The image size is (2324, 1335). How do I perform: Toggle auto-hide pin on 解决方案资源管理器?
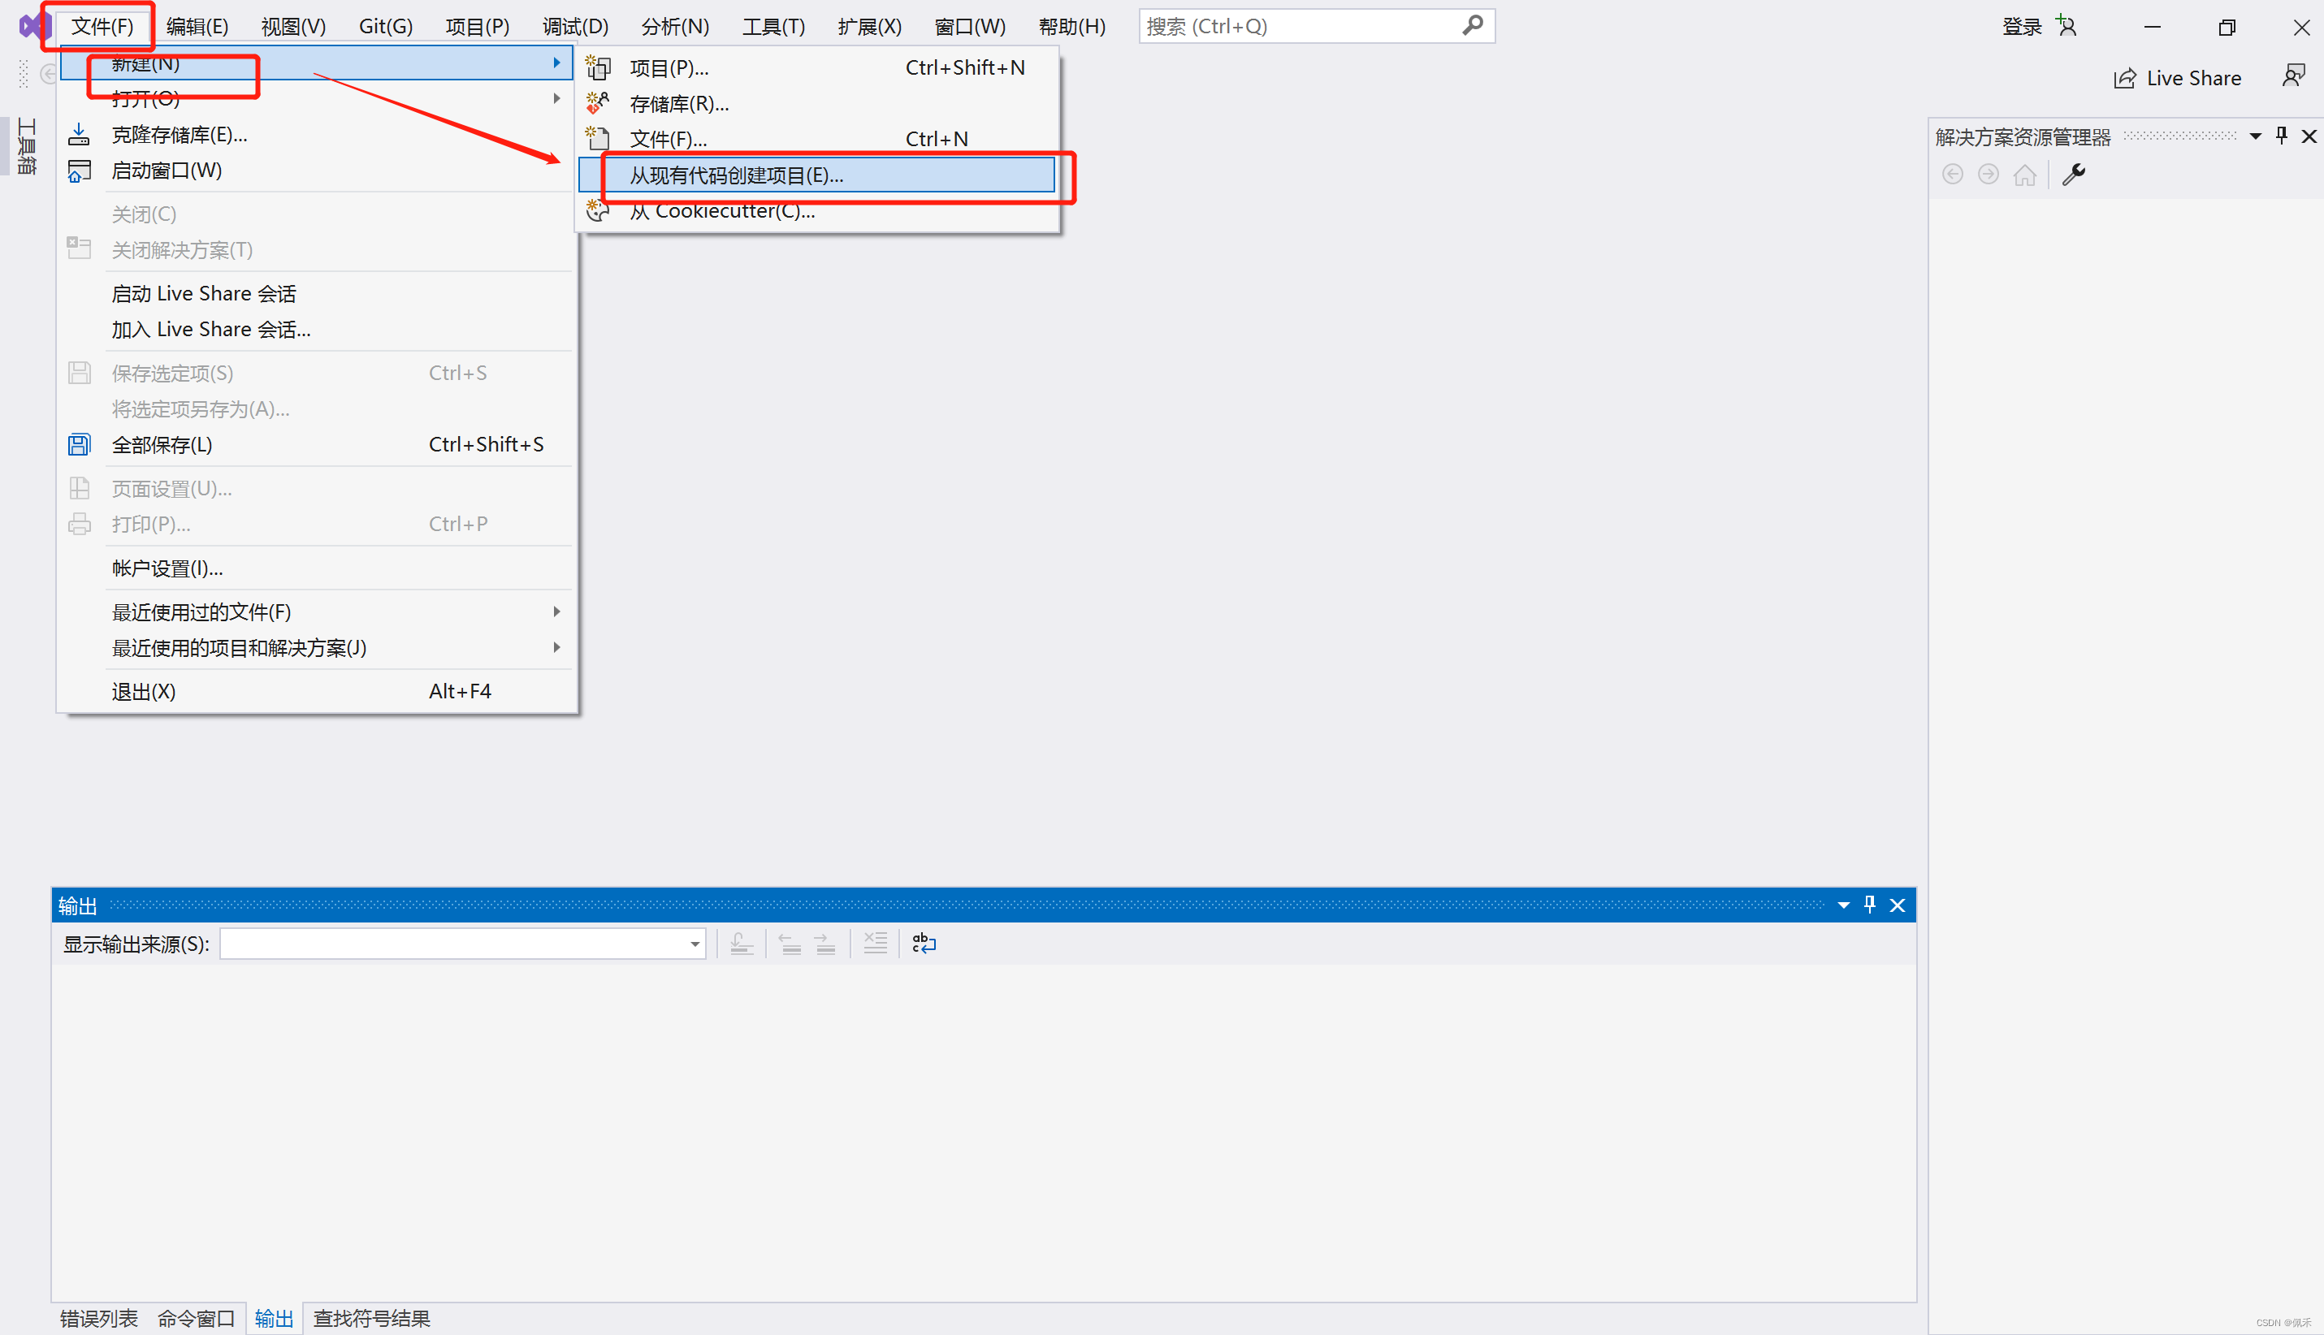[x=2282, y=136]
